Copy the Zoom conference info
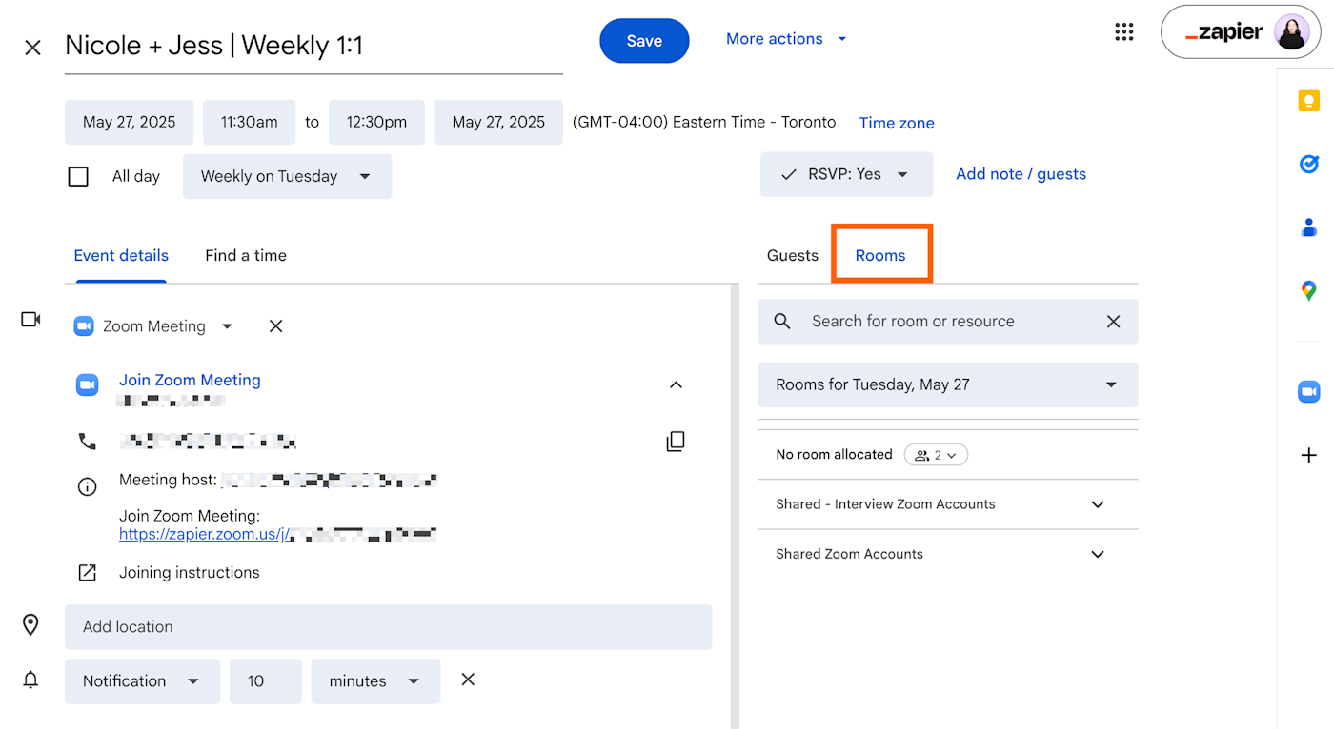Viewport: 1334px width, 729px height. click(x=676, y=441)
